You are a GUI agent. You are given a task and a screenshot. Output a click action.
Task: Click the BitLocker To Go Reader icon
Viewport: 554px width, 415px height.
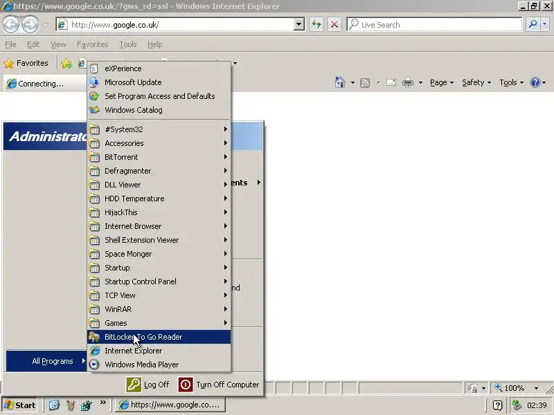click(94, 337)
